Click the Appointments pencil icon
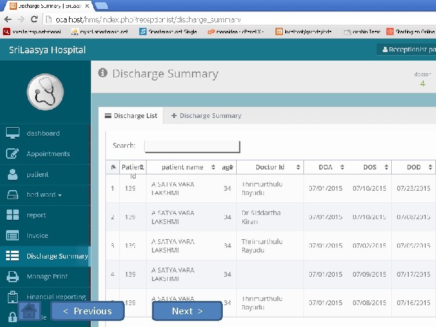Image resolution: width=436 pixels, height=327 pixels. (13, 153)
